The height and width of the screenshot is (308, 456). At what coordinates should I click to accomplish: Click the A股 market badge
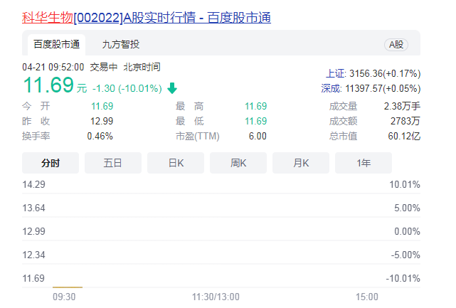396,45
